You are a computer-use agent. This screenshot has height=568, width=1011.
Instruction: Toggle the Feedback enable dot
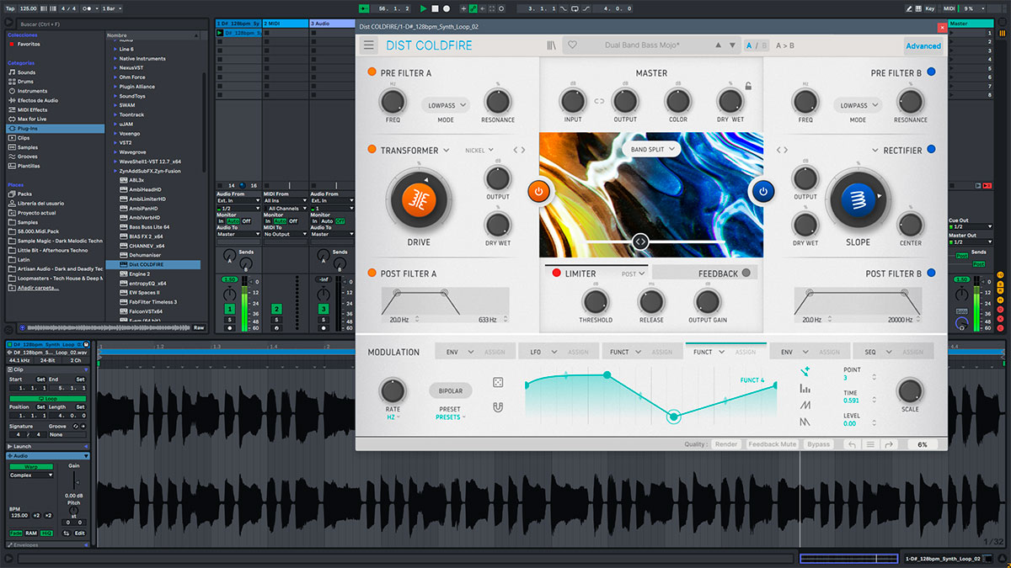click(746, 273)
